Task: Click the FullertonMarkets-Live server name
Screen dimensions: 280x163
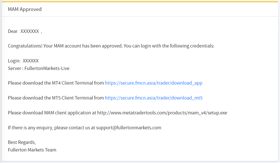Action: click(x=47, y=68)
